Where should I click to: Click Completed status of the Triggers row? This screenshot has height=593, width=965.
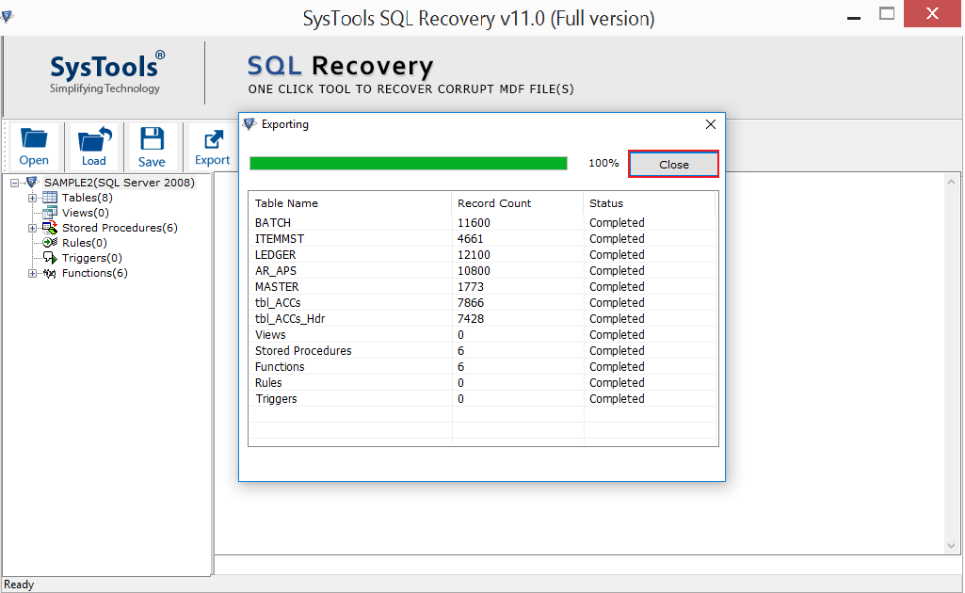[617, 398]
